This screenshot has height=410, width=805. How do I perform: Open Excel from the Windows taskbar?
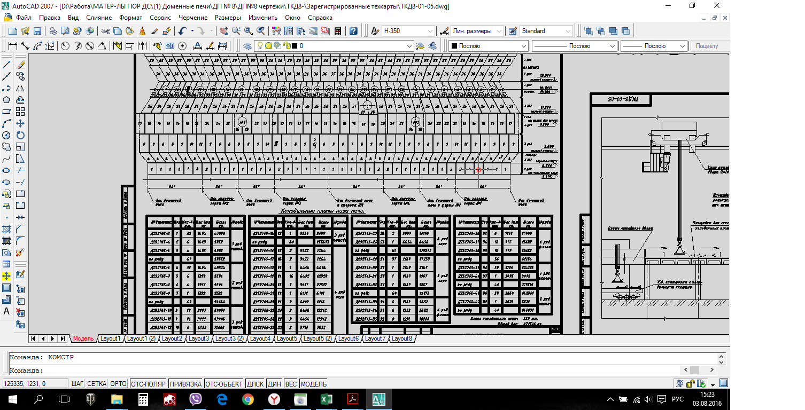click(327, 399)
